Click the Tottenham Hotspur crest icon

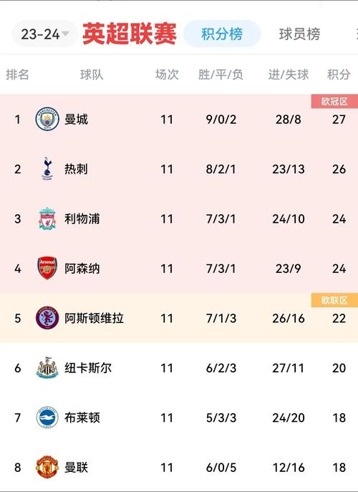tap(47, 169)
